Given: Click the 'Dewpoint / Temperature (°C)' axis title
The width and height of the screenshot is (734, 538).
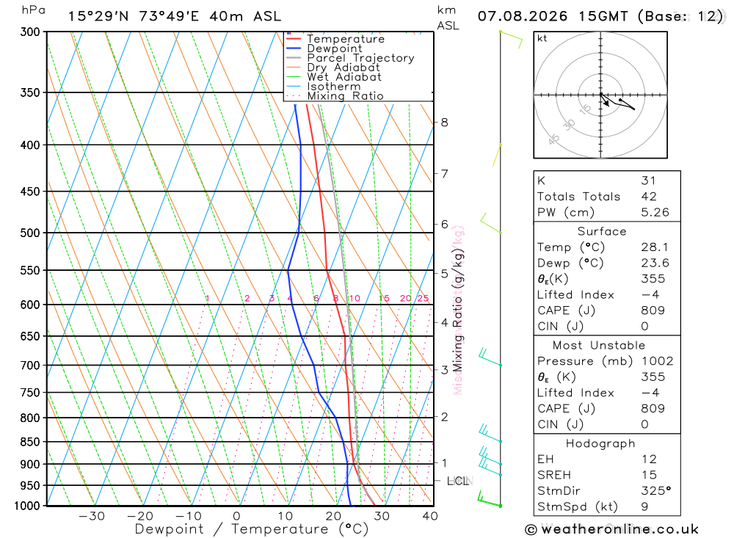Looking at the screenshot, I should [252, 530].
